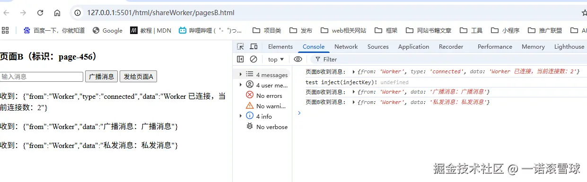
Task: Expand the 广播消息 log object
Action: tap(354, 92)
